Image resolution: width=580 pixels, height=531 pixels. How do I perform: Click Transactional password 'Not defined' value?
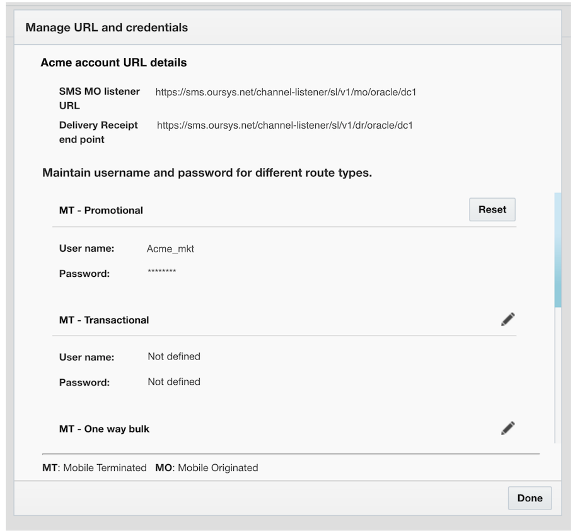(174, 382)
